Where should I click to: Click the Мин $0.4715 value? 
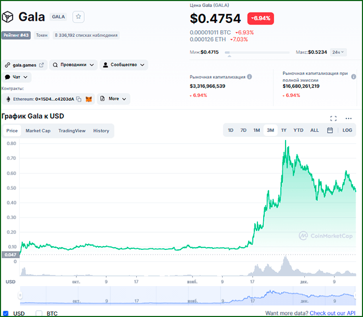210,52
